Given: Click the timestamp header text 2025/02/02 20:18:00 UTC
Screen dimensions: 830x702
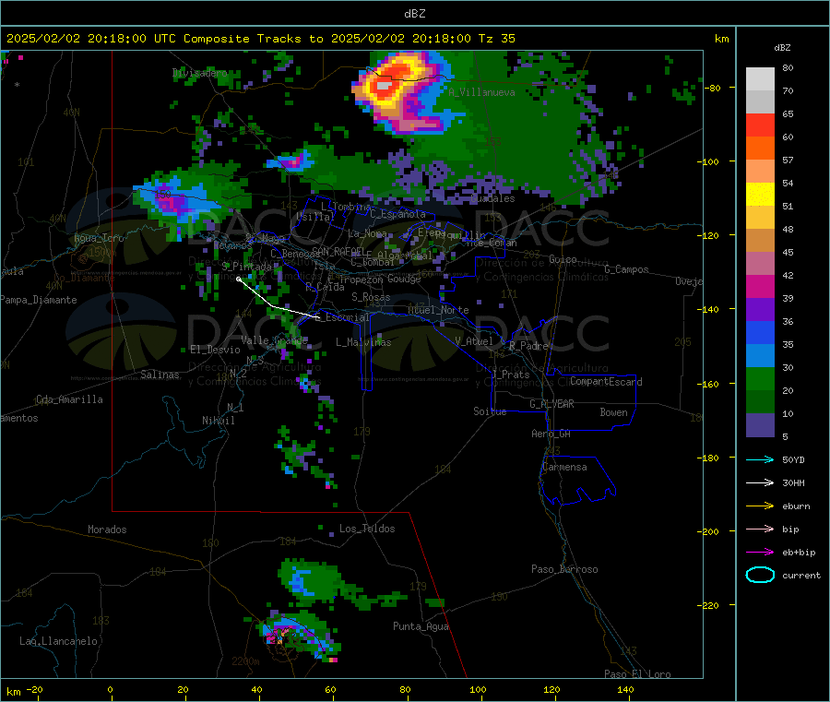Looking at the screenshot, I should 91,39.
